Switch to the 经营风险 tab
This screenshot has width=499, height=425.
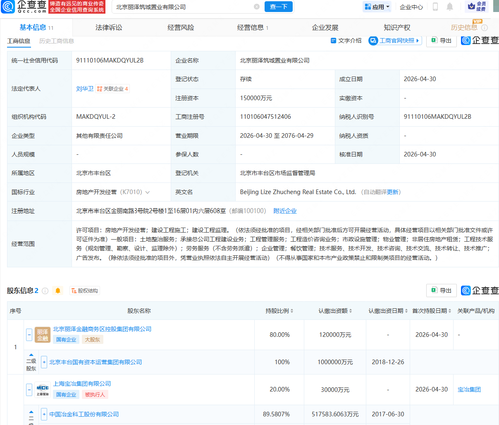[181, 27]
